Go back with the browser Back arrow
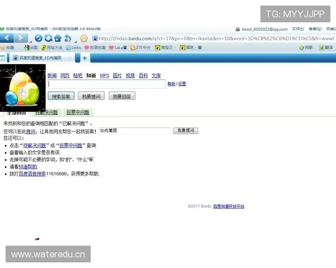This screenshot has width=336, height=268. tap(6, 39)
